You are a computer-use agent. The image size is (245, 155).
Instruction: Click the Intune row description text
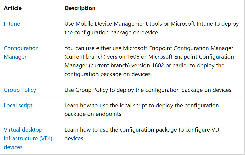point(152,28)
